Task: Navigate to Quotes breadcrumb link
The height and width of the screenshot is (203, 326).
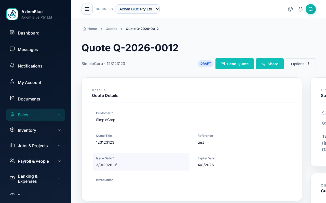Action: (111, 29)
